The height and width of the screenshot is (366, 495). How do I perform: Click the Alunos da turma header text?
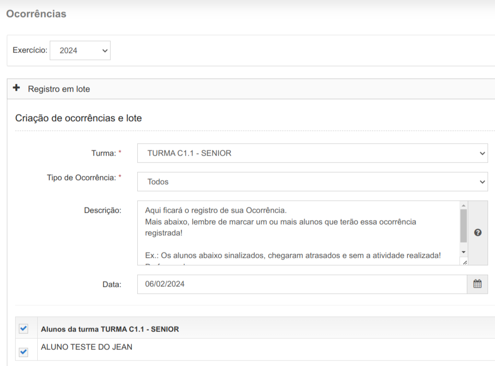110,329
